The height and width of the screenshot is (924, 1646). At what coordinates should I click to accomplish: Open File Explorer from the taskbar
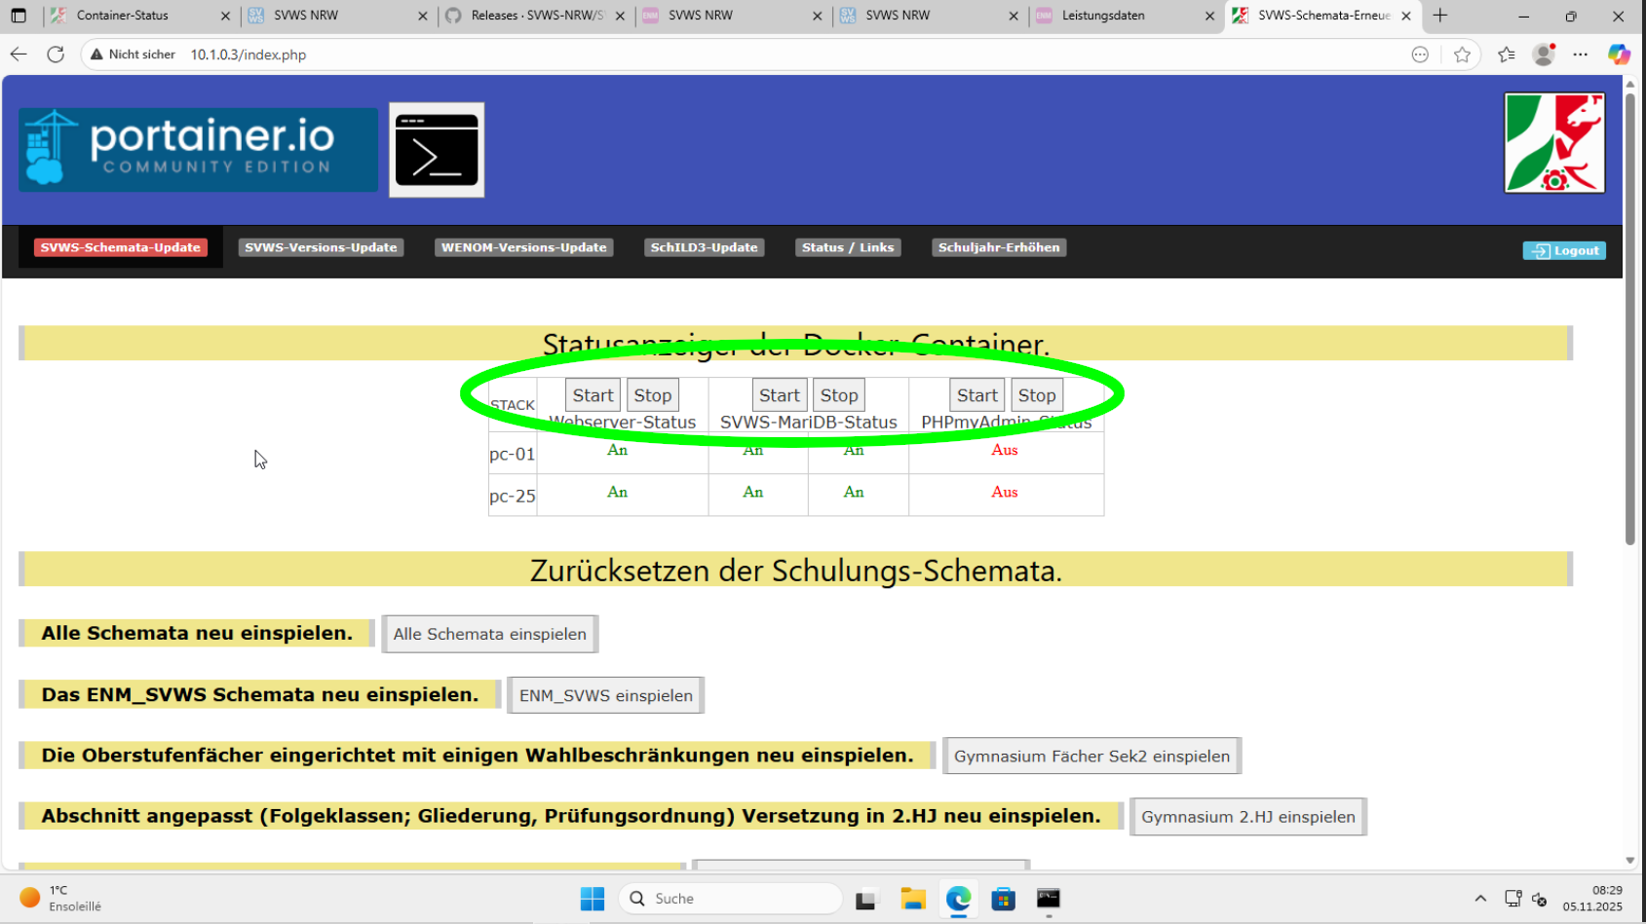coord(913,899)
